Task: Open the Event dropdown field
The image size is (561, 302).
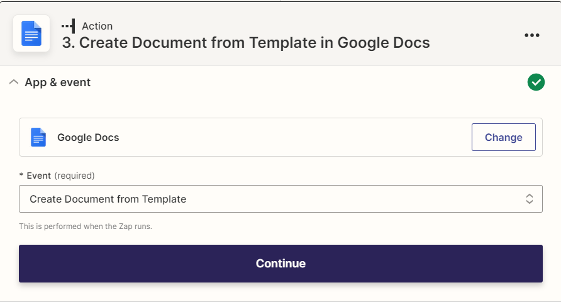Action: [280, 199]
